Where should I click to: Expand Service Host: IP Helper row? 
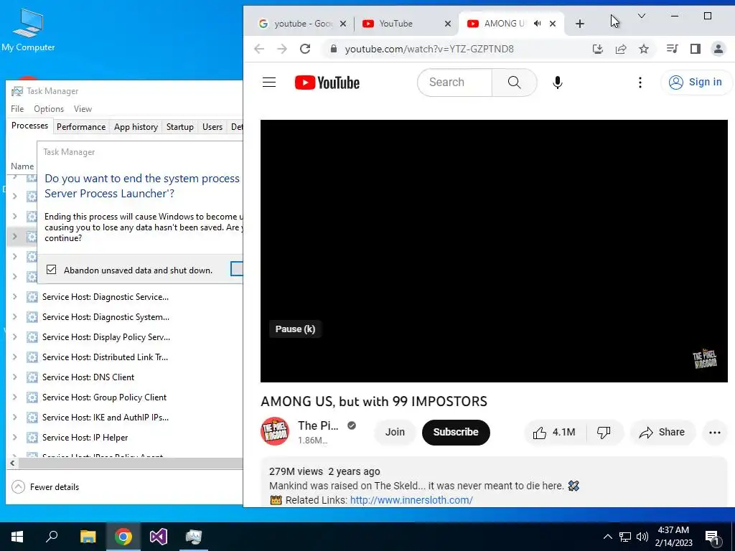coord(14,437)
